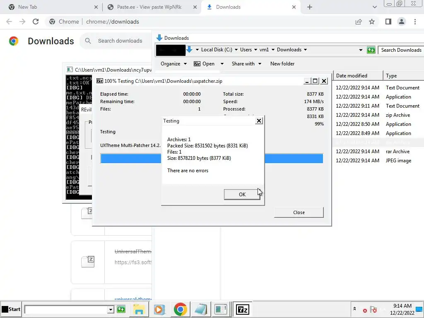This screenshot has width=424, height=318.
Task: Click OK in the Testing dialog
Action: coord(242,195)
